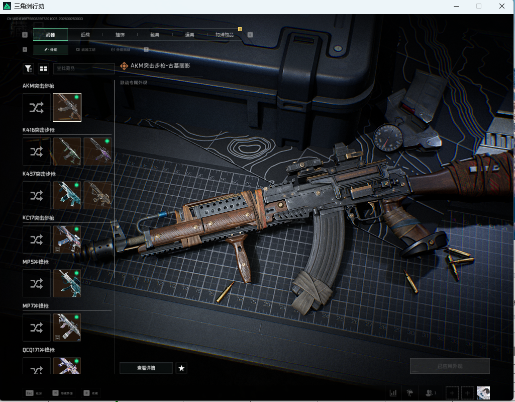Open the flag icon in the bottom bar
Screen dimensions: 515x402
point(410,393)
